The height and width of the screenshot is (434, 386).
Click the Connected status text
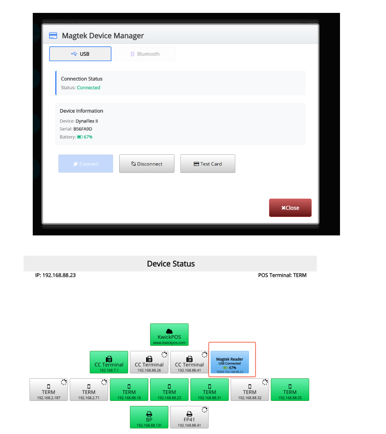coord(88,87)
